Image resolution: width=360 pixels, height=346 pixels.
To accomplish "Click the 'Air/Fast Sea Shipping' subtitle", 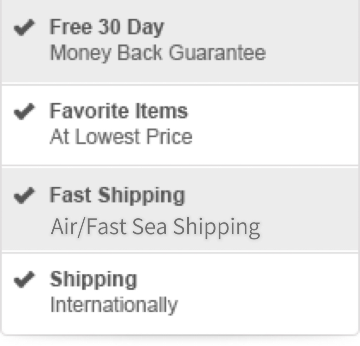I will tap(155, 227).
